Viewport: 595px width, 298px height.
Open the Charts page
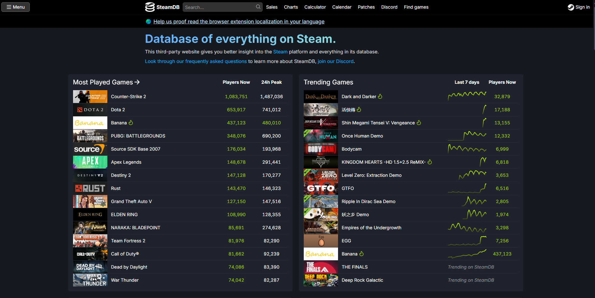(x=291, y=7)
